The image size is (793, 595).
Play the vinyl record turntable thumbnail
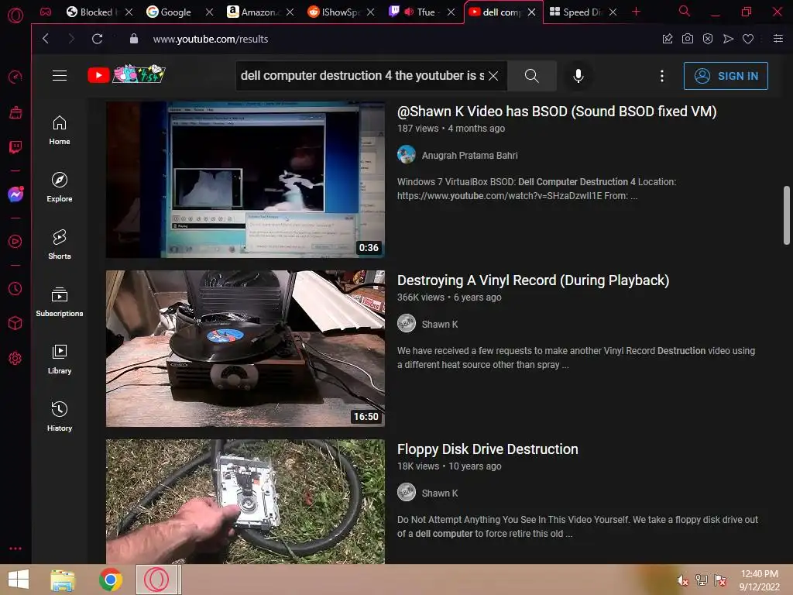[x=245, y=349]
